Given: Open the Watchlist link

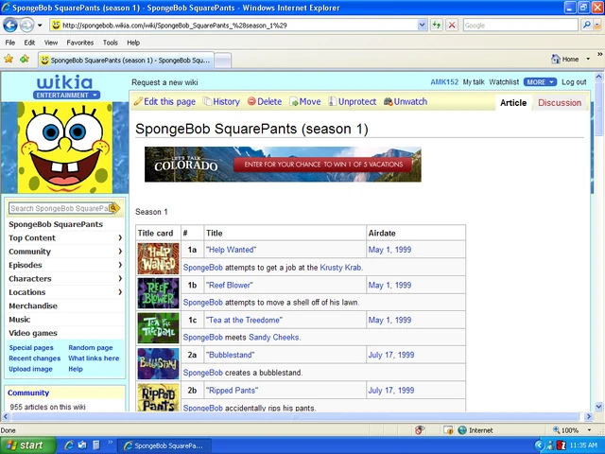Looking at the screenshot, I should click(504, 82).
